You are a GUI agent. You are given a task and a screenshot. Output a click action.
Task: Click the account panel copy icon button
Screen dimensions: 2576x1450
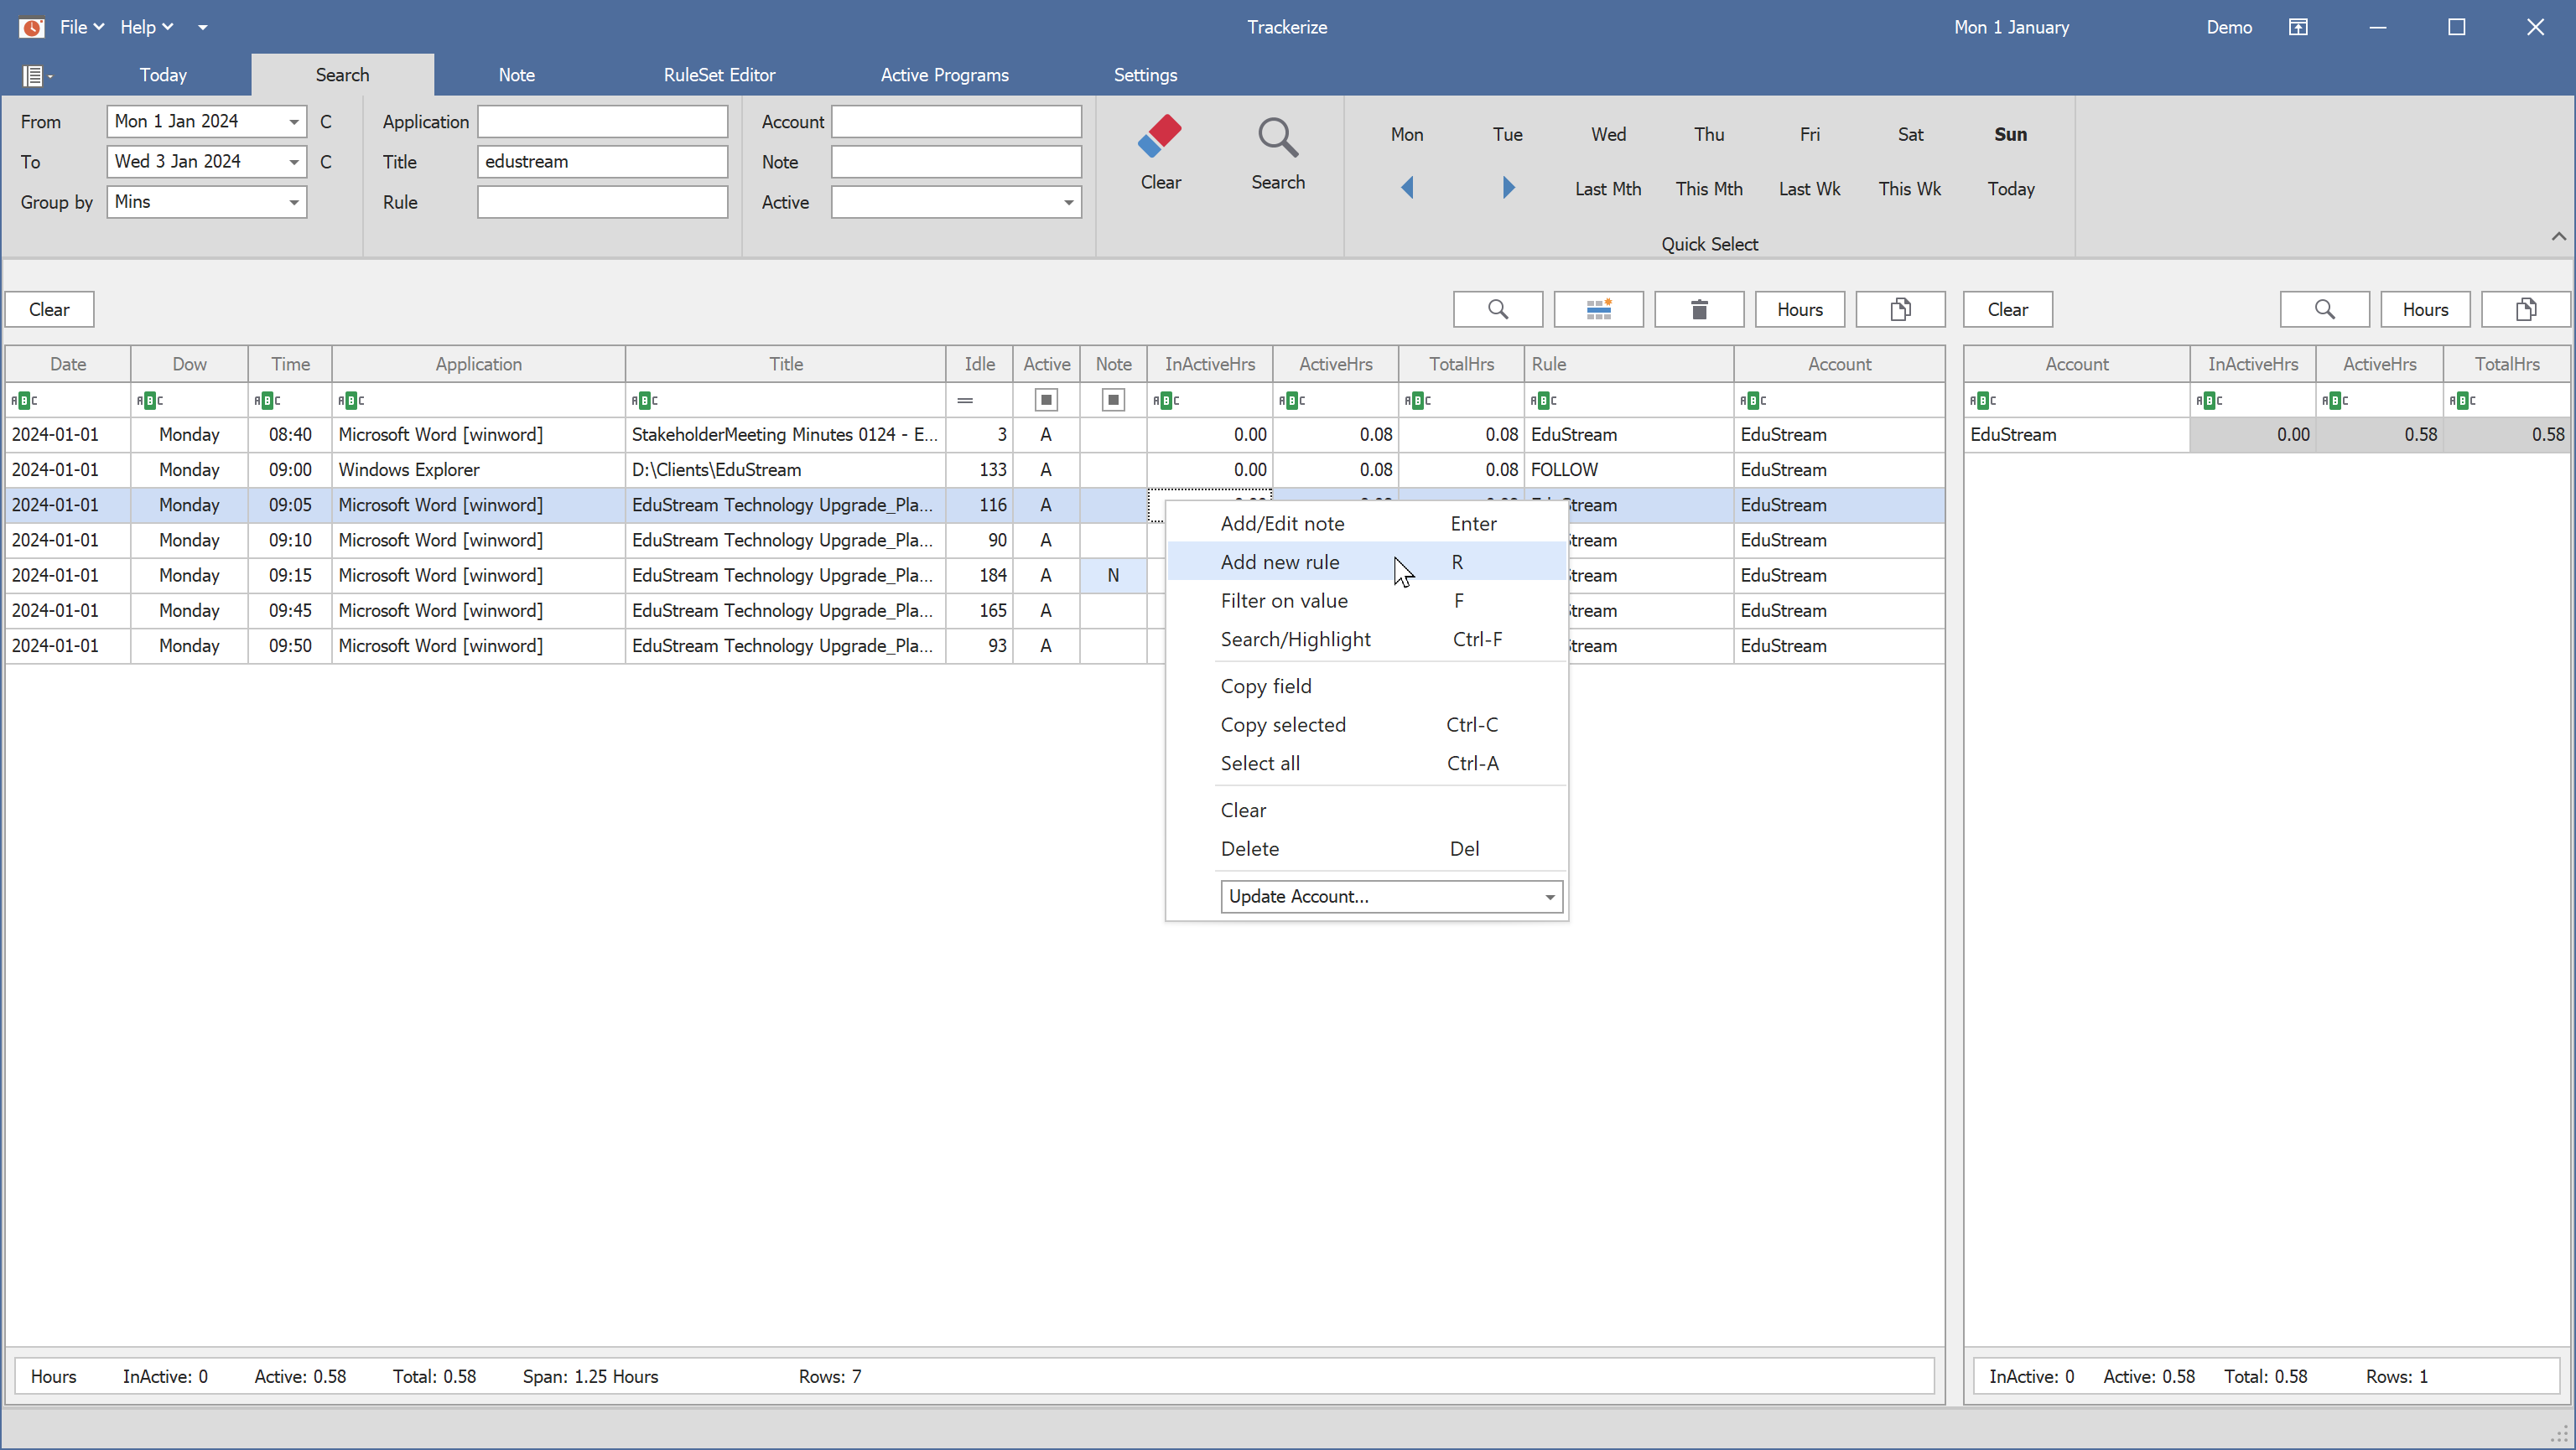click(x=2526, y=310)
